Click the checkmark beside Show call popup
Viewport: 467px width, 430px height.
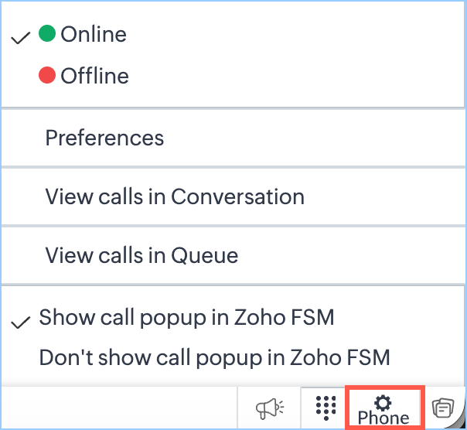[x=22, y=319]
